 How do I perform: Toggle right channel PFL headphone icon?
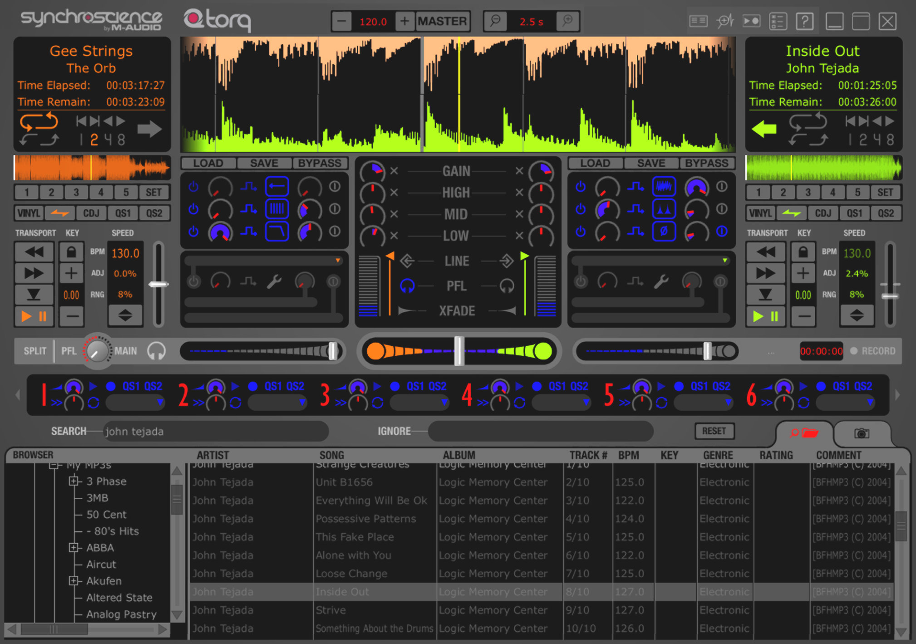(x=507, y=286)
